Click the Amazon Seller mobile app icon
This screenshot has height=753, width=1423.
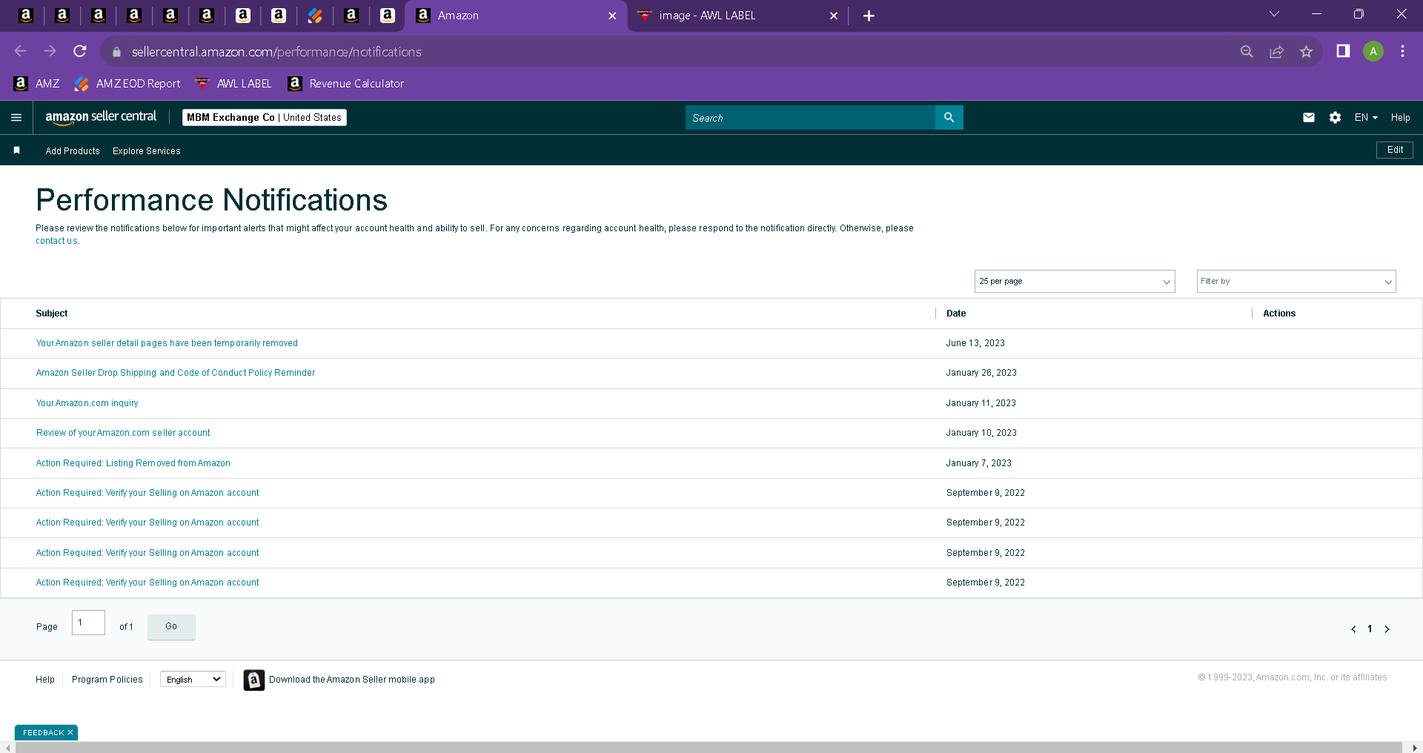pyautogui.click(x=253, y=680)
